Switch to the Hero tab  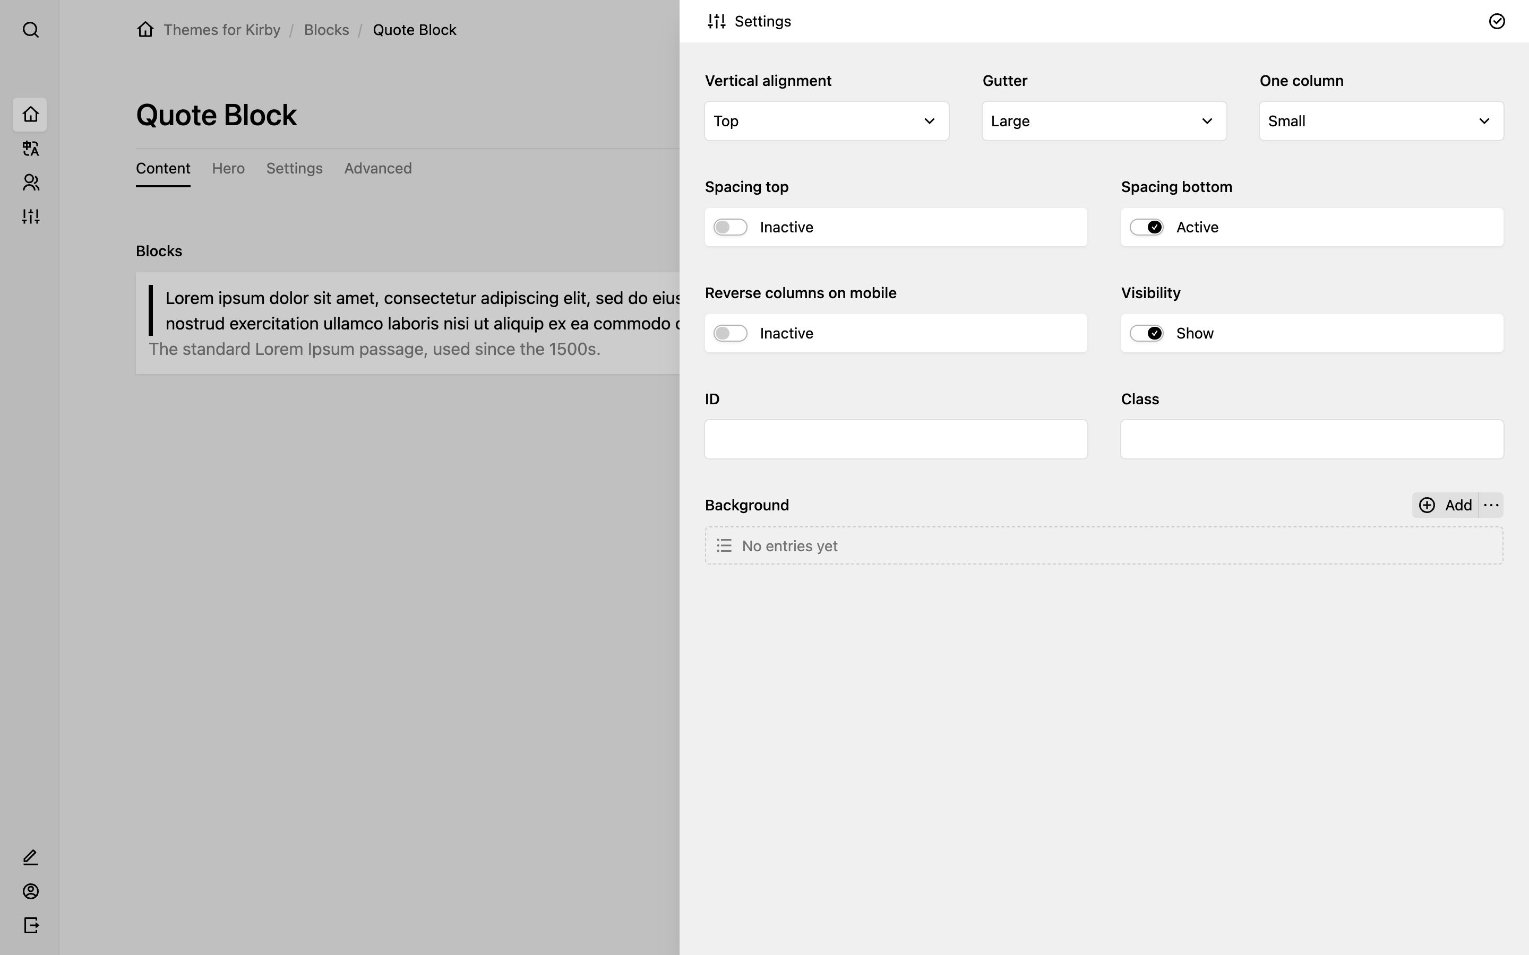pyautogui.click(x=228, y=169)
